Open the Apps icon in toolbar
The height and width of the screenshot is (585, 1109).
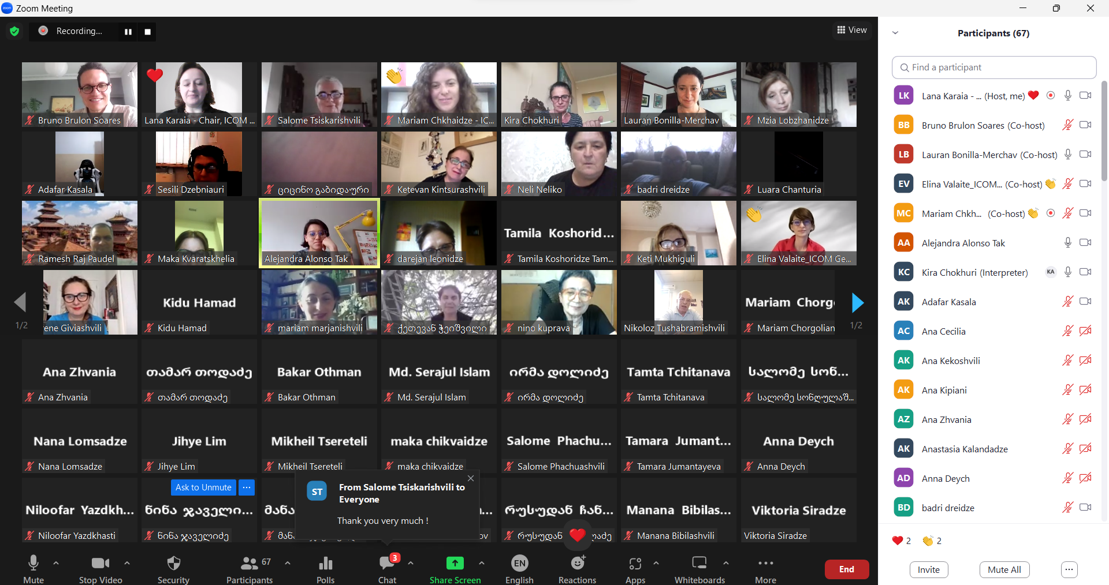click(x=635, y=564)
